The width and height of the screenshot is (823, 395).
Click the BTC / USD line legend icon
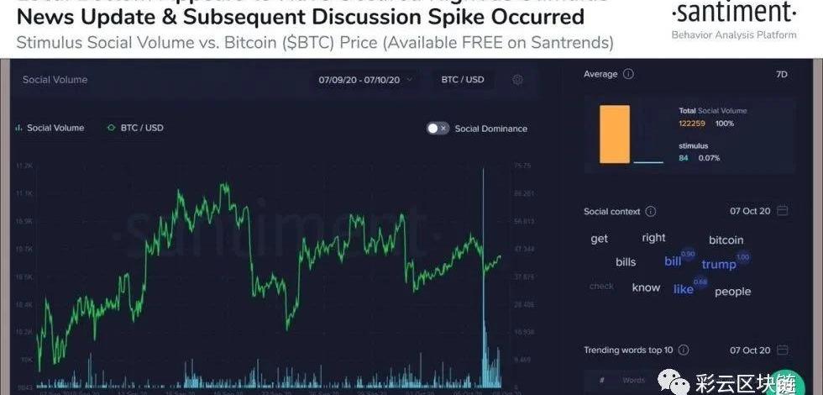(111, 128)
